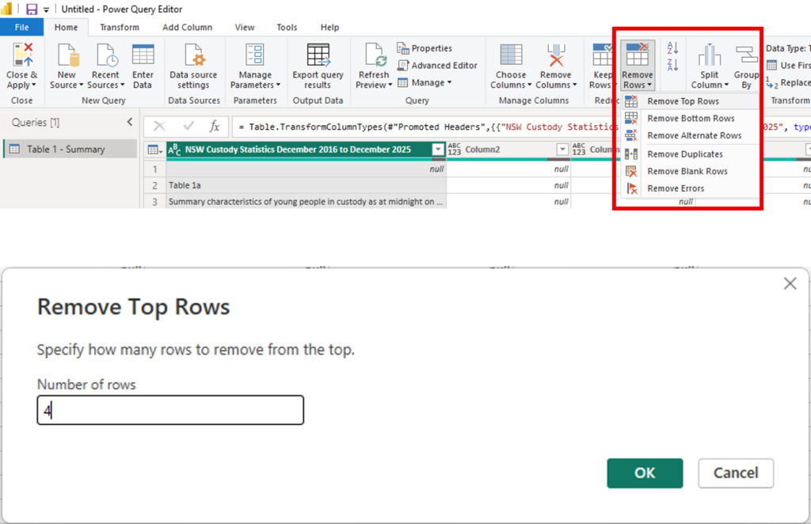
Task: Click the Number of rows input field
Action: coord(170,411)
